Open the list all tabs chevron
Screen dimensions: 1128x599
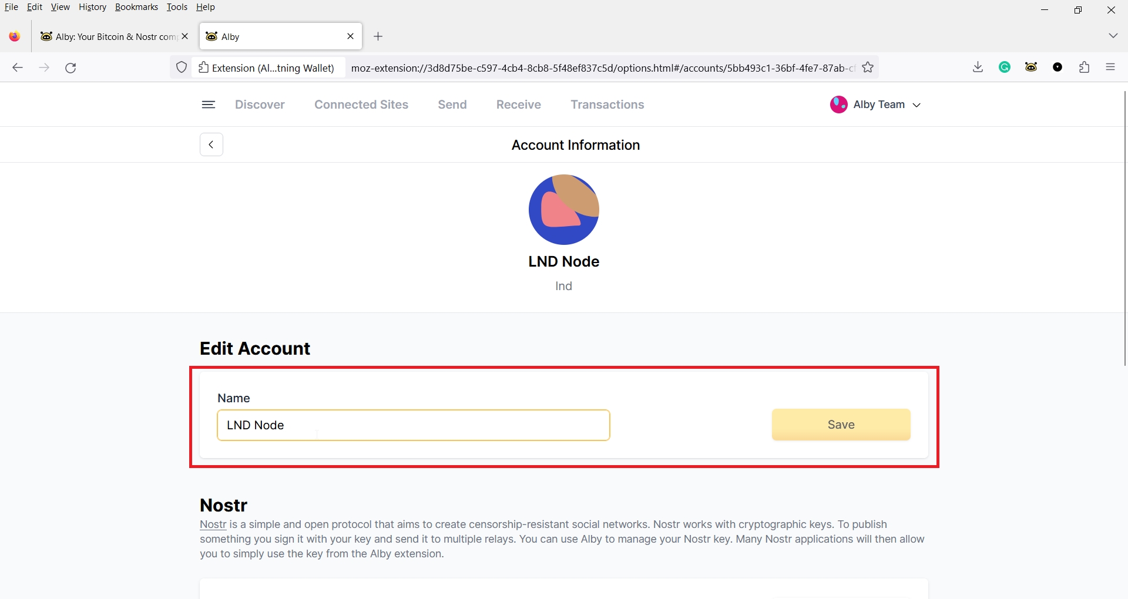point(1113,36)
